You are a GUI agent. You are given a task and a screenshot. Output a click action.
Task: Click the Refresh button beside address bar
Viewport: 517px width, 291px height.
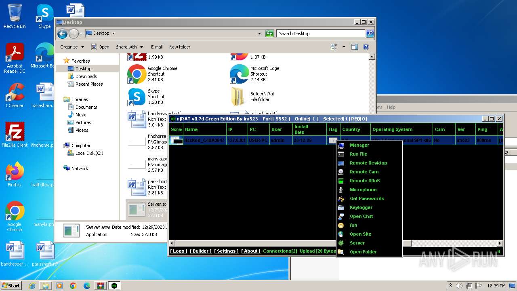269,34
